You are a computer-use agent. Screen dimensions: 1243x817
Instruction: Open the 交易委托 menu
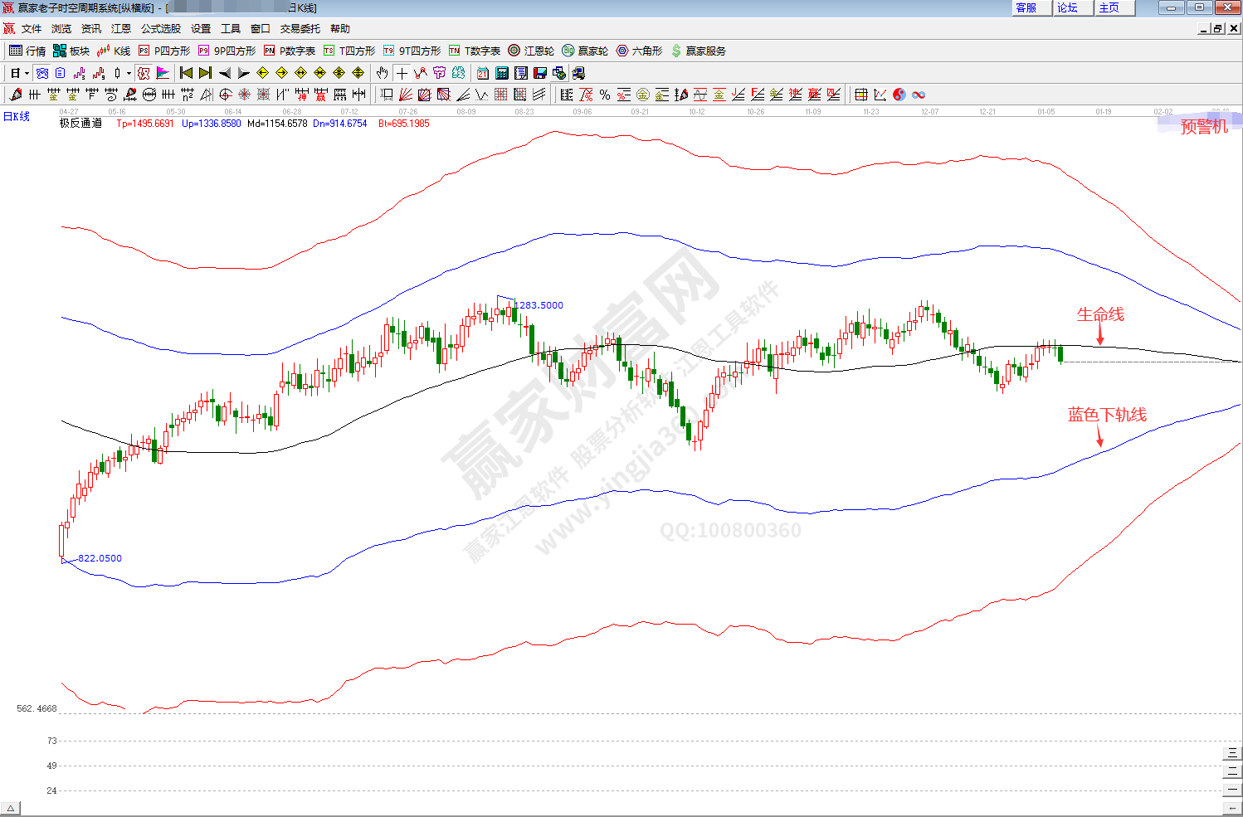point(300,29)
